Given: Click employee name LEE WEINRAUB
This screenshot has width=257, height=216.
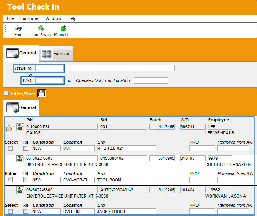Looking at the screenshot, I should click(x=220, y=133).
